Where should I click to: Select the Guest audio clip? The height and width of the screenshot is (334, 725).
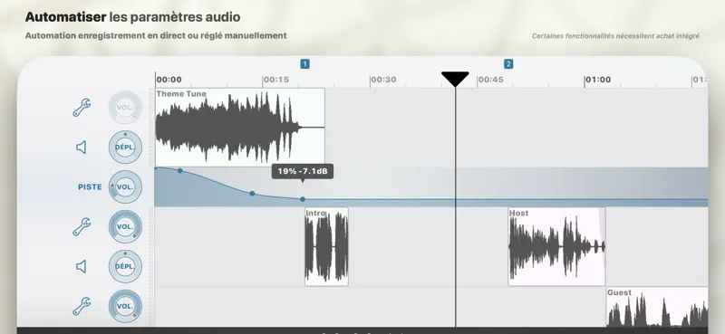click(x=657, y=307)
